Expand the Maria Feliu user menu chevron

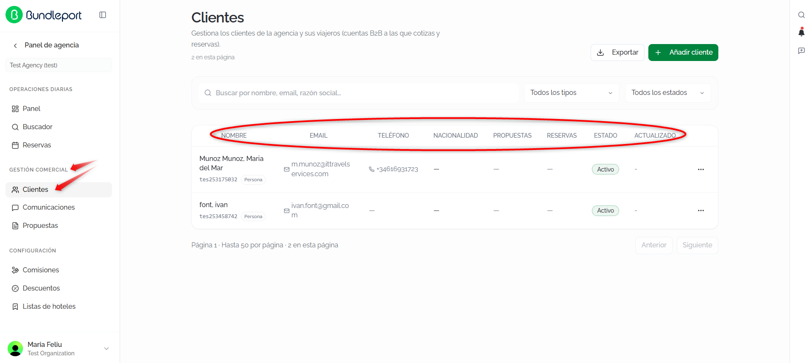click(x=107, y=349)
